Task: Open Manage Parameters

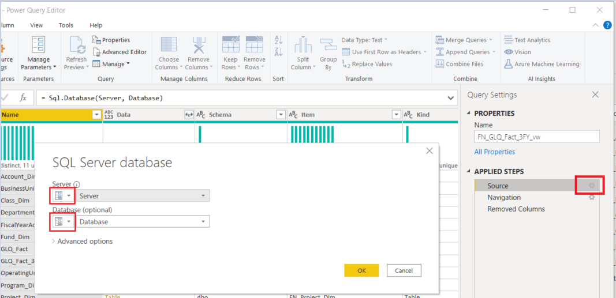Action: pyautogui.click(x=39, y=54)
